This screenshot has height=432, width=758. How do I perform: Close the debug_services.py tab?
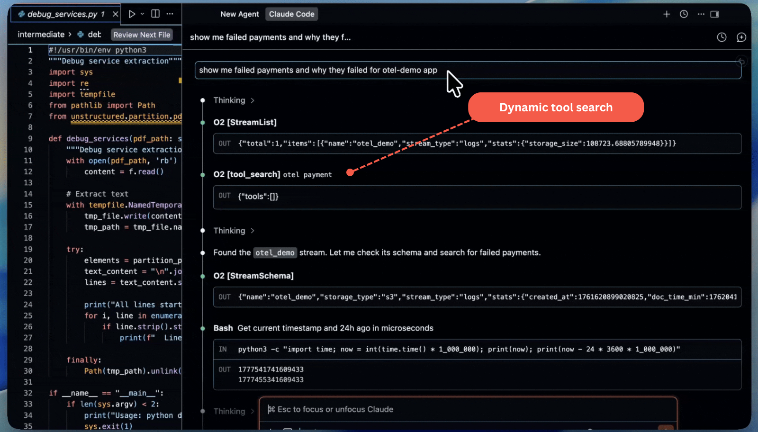(x=115, y=14)
